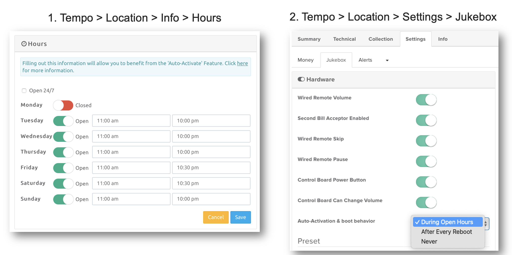Screen dimensions: 512x255
Task: Check the Open 24/7 checkbox
Action: [24, 91]
